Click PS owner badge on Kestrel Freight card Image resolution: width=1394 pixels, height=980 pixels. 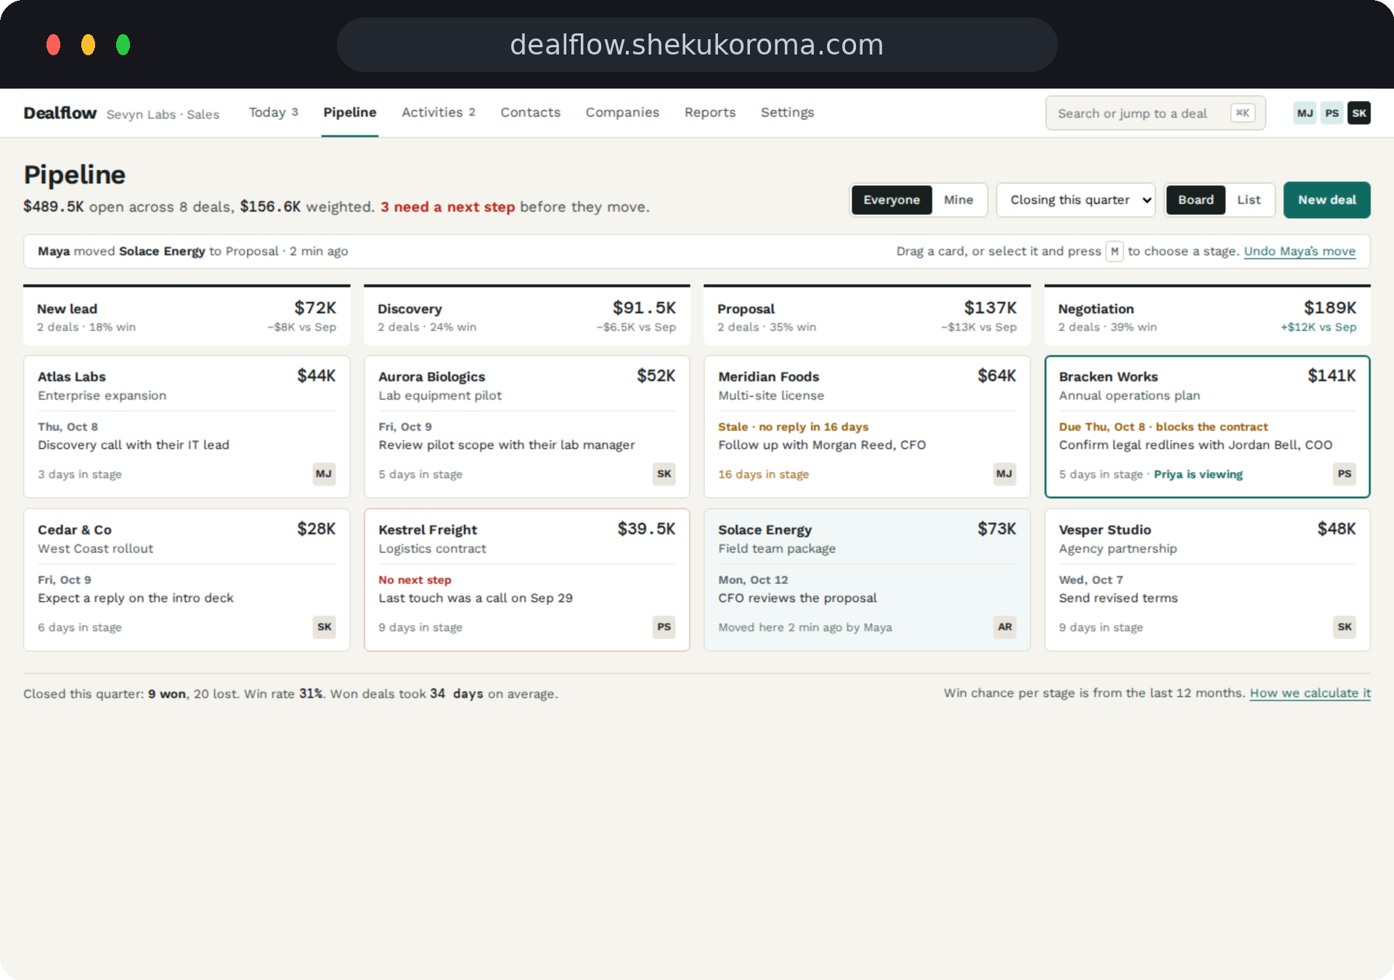click(664, 627)
